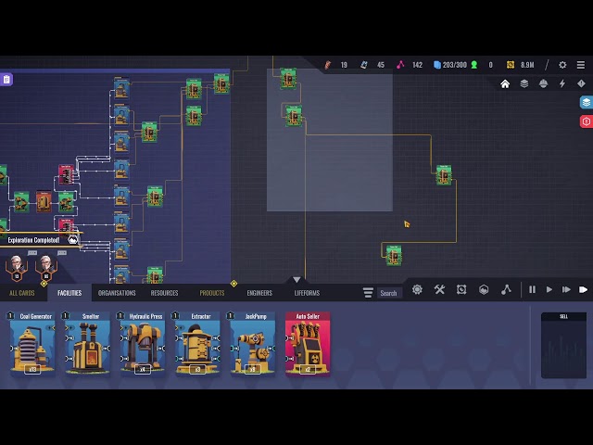Set game speed to fast forward

(566, 290)
